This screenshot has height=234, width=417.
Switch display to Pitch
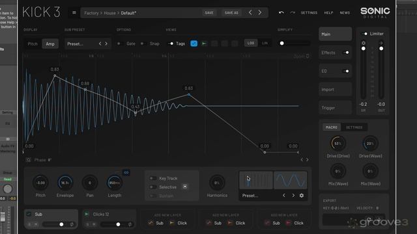click(33, 44)
